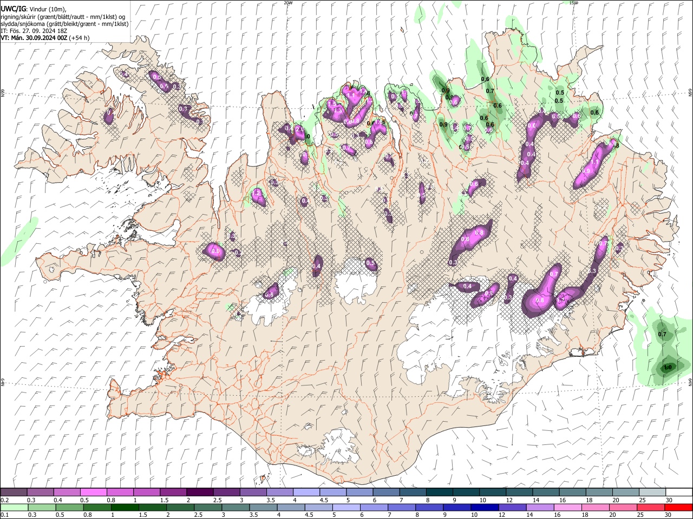Click the '30' label under the snow legend
Screen dimensions: 693x519
tap(669, 500)
